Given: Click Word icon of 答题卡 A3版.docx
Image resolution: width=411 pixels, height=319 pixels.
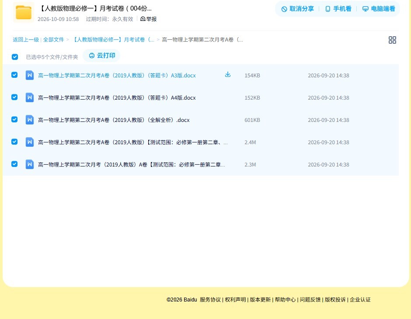Looking at the screenshot, I should [30, 75].
